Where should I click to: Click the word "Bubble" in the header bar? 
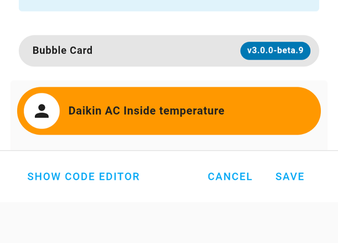coord(47,50)
